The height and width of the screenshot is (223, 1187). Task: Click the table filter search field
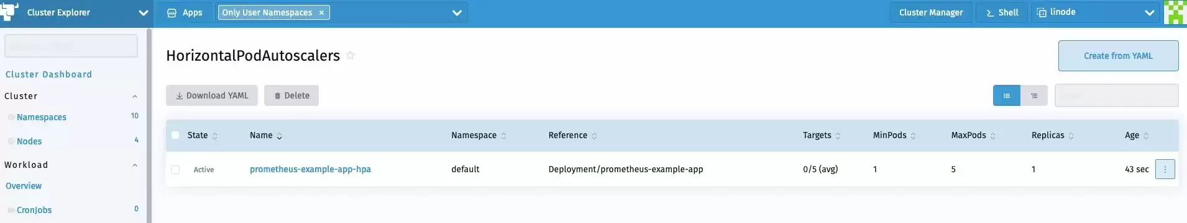coord(1116,95)
